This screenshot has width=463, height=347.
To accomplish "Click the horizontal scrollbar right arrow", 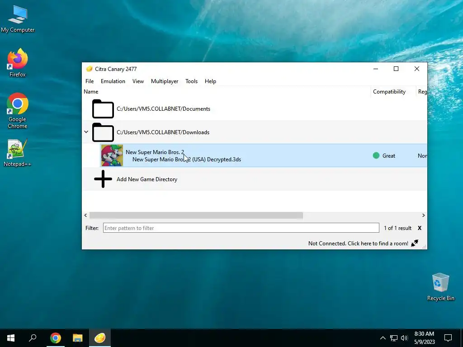I will (x=423, y=216).
